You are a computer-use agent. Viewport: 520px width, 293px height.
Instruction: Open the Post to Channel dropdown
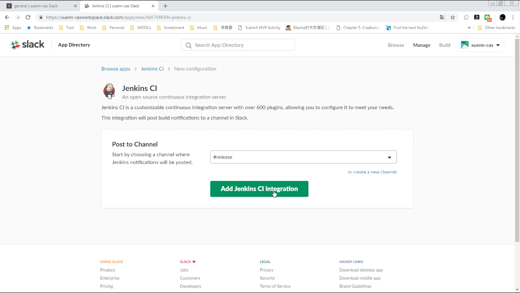click(x=303, y=157)
